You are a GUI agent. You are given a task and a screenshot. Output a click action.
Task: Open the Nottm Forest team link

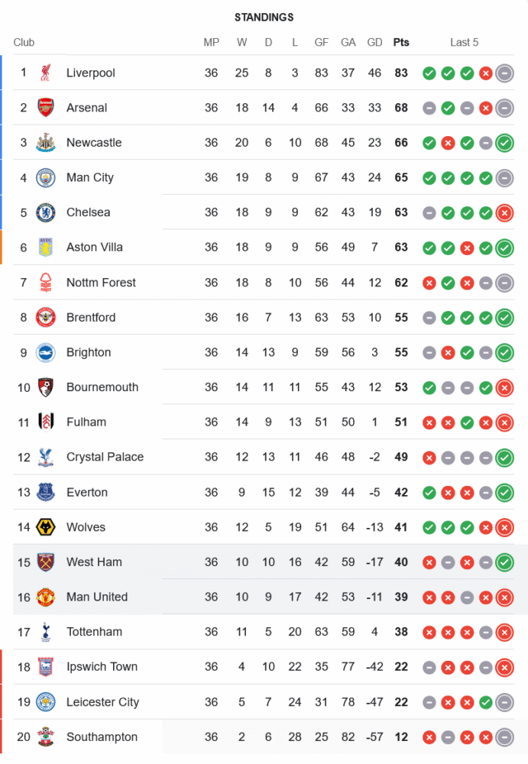tap(101, 283)
